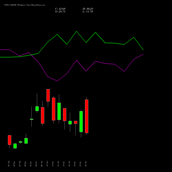Click the open value O: 28.75
Image resolution: width=172 pixels, height=172 pixels.
[60, 12]
